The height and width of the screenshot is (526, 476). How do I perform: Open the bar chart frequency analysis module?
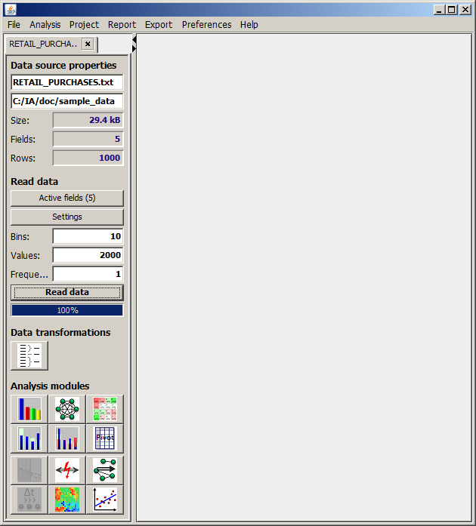[29, 409]
